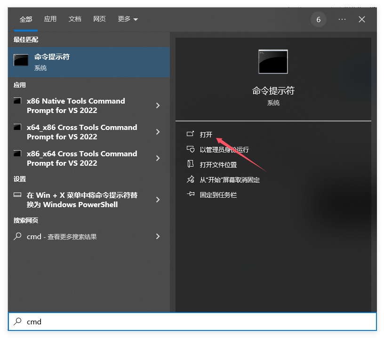Viewport: 384px width, 338px height.
Task: Select the 网页 tab
Action: pos(99,19)
